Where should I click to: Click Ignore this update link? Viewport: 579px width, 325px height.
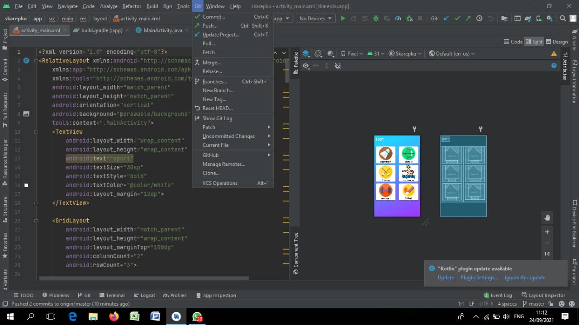[525, 278]
